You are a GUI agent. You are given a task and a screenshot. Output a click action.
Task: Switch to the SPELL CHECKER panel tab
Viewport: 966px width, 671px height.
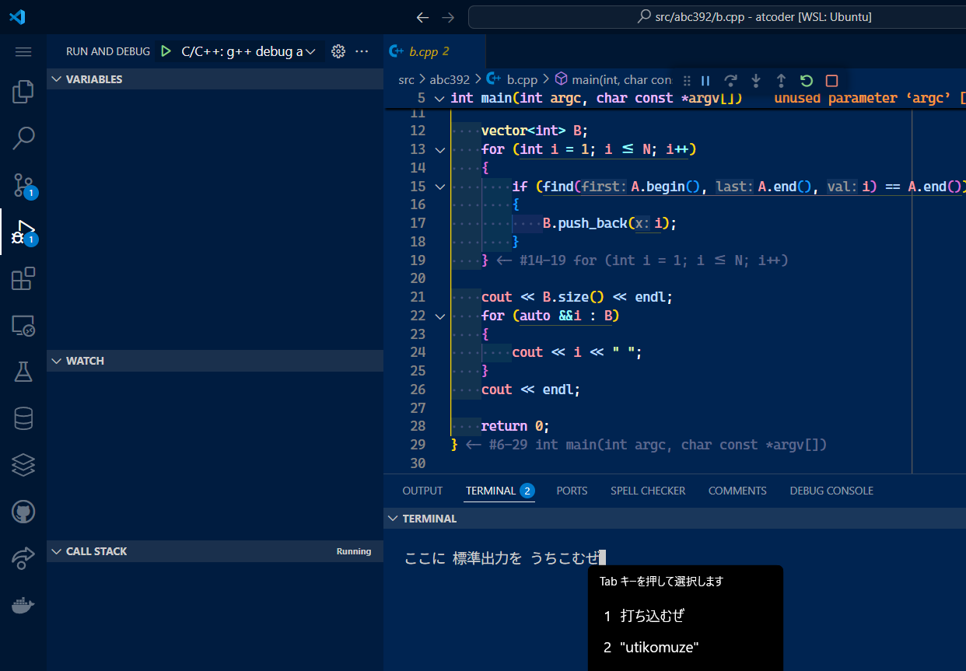pyautogui.click(x=648, y=491)
